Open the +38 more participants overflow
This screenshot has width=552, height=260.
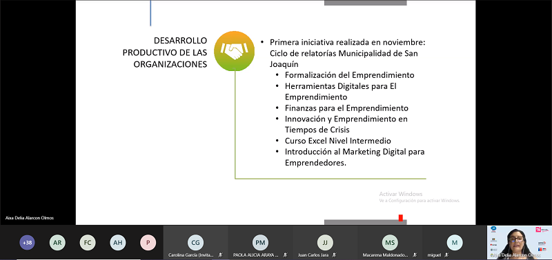tap(27, 242)
